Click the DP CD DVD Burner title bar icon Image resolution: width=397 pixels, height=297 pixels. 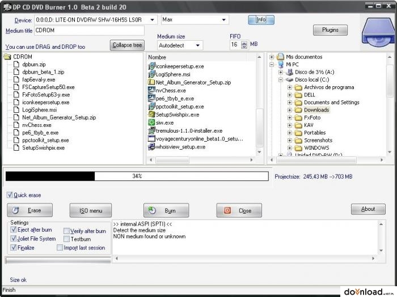7,7
